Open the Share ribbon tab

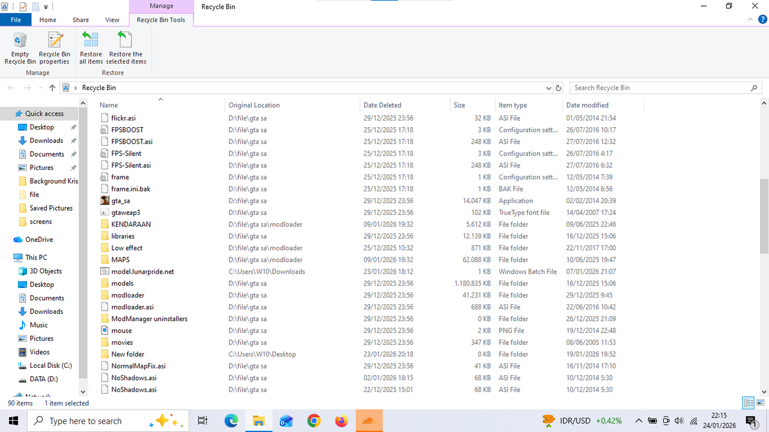(81, 20)
